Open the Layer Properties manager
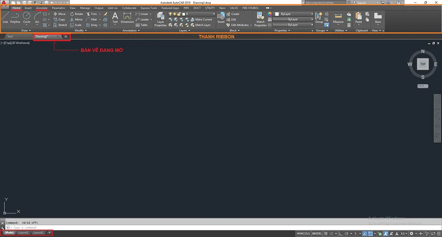 [x=161, y=18]
